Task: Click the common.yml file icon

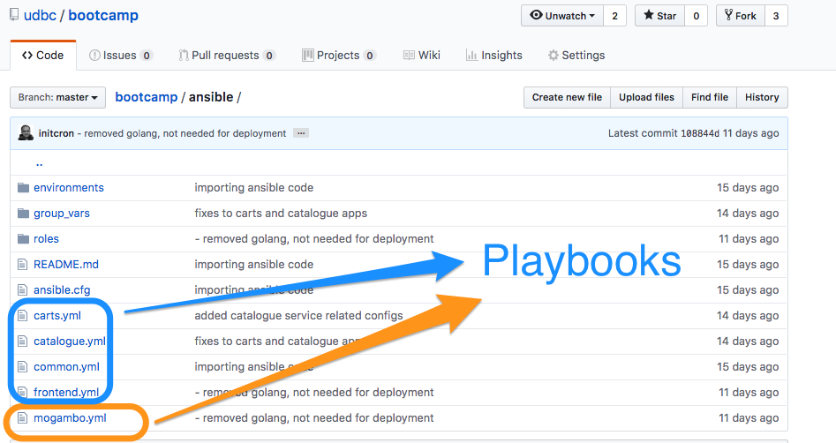Action: click(22, 367)
